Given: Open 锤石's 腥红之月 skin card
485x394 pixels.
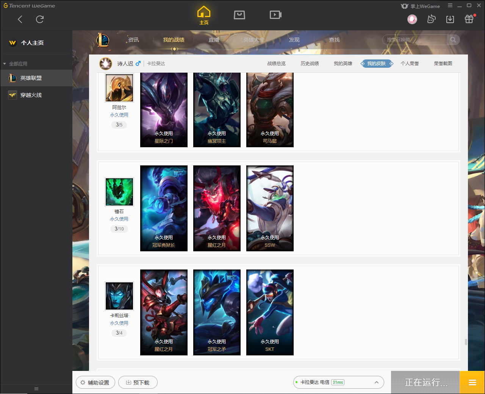Looking at the screenshot, I should click(x=217, y=208).
